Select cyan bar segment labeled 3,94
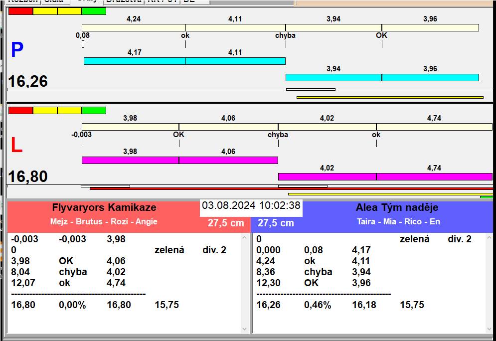Screen dimensions: 496x341 (x=333, y=77)
